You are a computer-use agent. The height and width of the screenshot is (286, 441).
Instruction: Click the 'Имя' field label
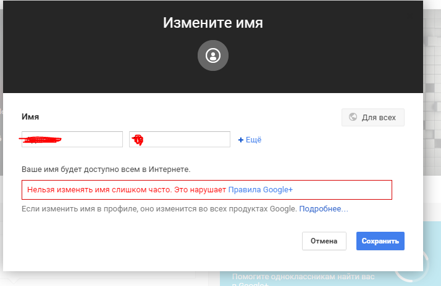30,116
